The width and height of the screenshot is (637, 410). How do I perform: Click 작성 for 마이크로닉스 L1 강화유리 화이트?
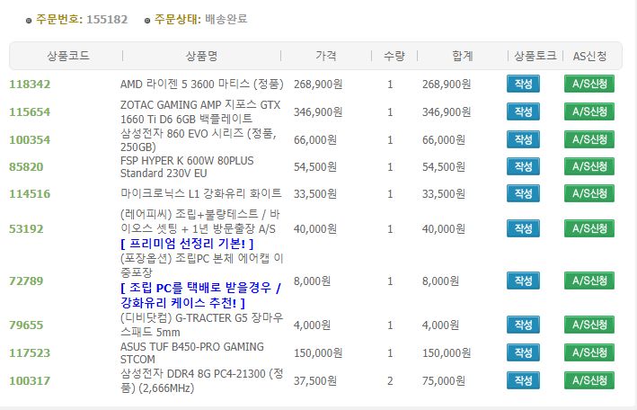[523, 193]
